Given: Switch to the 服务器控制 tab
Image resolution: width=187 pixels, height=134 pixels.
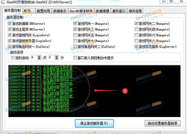Looking at the screenshot, I should [13, 11].
